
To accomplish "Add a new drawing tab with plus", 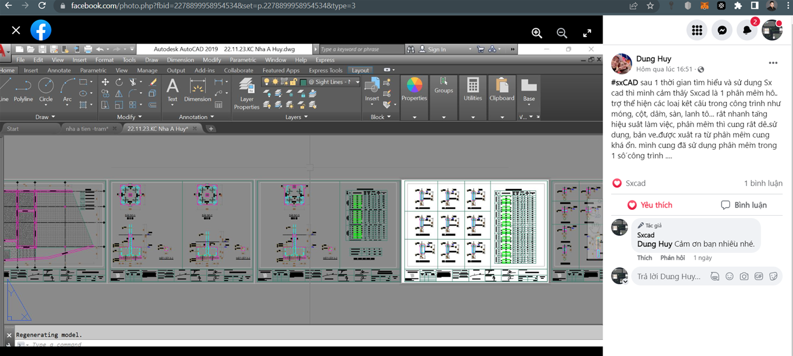I will [x=211, y=129].
